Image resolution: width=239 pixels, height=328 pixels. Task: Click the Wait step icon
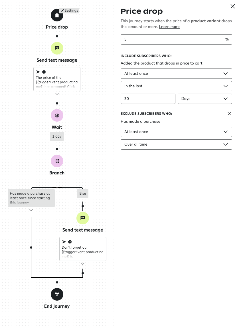[57, 115]
